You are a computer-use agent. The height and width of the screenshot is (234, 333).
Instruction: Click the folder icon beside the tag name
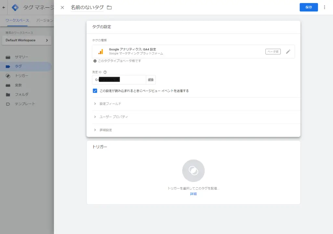point(109,8)
